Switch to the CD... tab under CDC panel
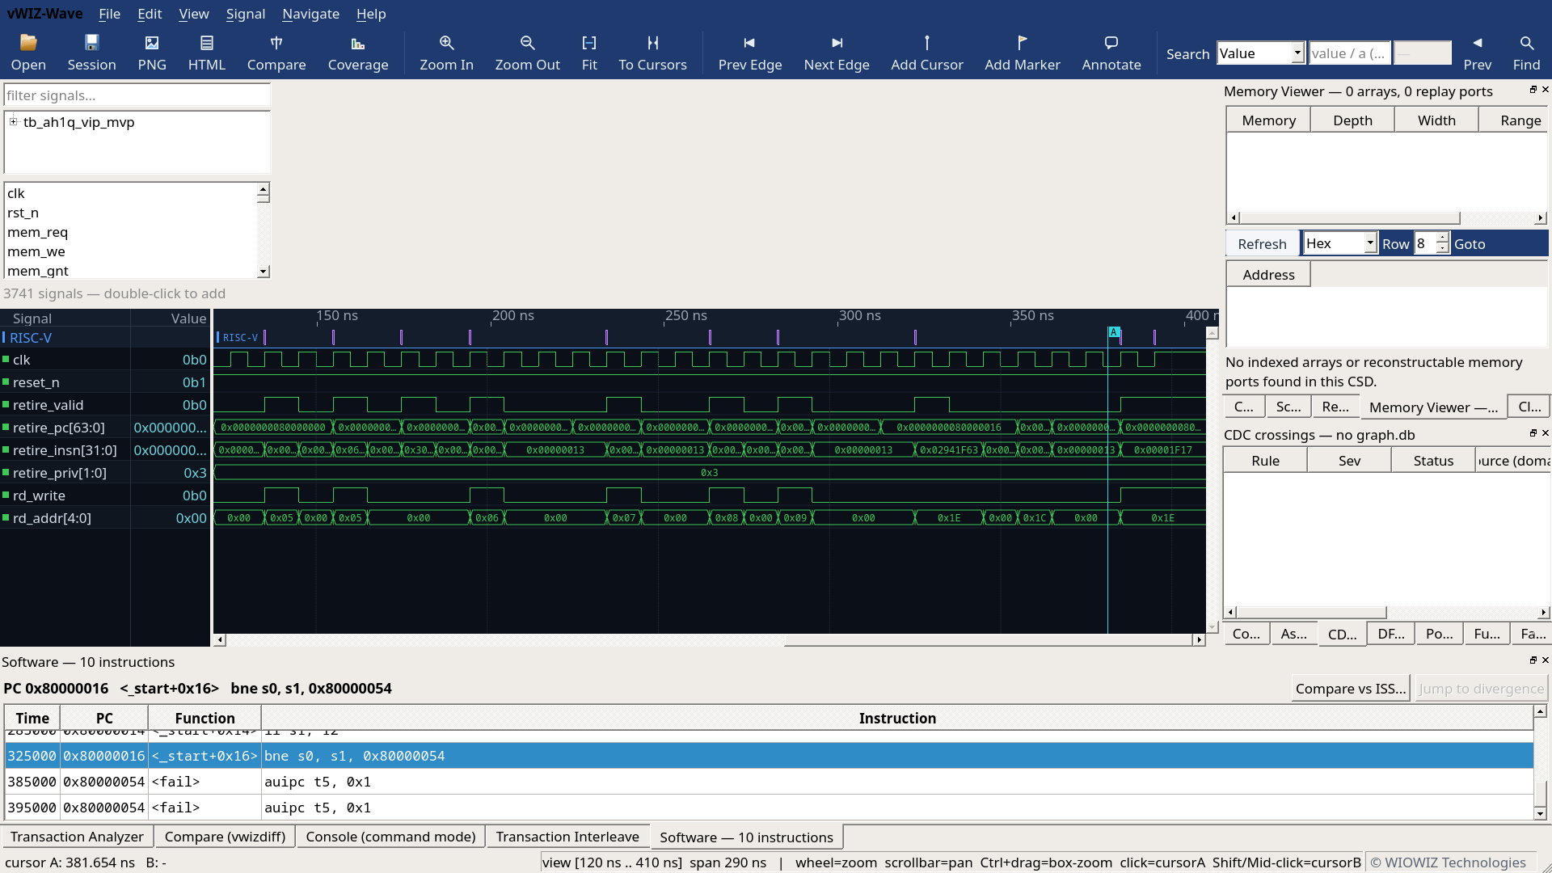This screenshot has height=873, width=1552. coord(1342,635)
